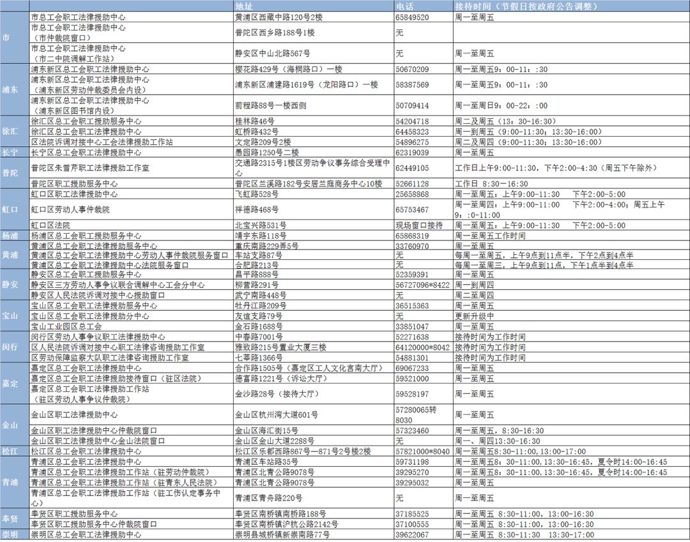The width and height of the screenshot is (690, 542).
Task: Click address 牡丹江路209号
Action: click(x=261, y=306)
